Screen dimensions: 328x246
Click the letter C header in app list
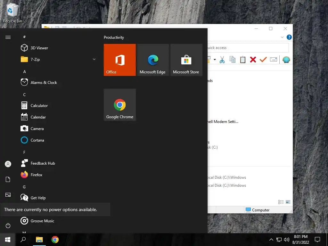[x=24, y=94]
